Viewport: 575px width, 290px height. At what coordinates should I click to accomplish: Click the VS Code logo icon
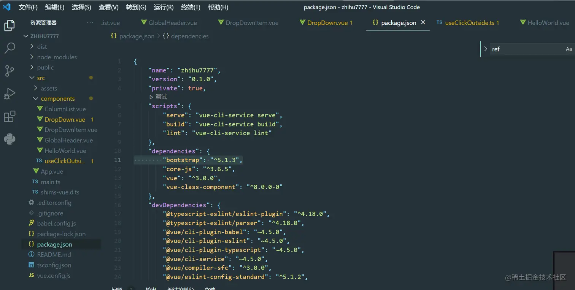click(7, 7)
